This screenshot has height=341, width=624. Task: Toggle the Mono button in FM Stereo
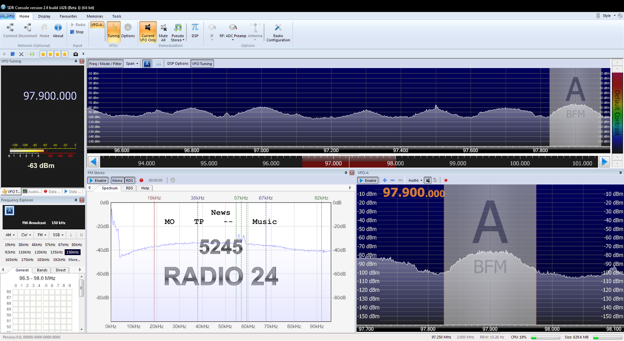pyautogui.click(x=117, y=181)
